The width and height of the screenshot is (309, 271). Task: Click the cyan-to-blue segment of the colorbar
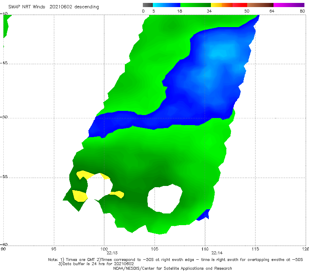click(x=167, y=5)
